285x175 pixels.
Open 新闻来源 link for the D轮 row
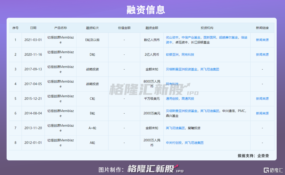[262, 55]
